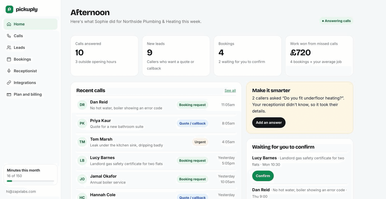Select Integrations in the sidebar
Viewport: 386px width, 199px height.
[30, 83]
